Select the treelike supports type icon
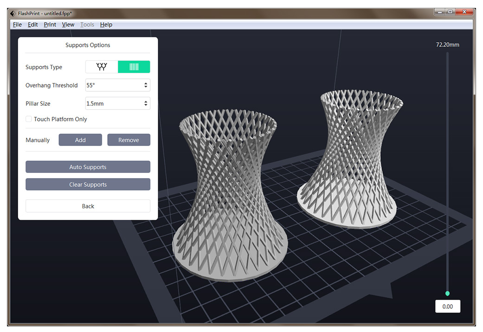This screenshot has width=483, height=332. 102,67
